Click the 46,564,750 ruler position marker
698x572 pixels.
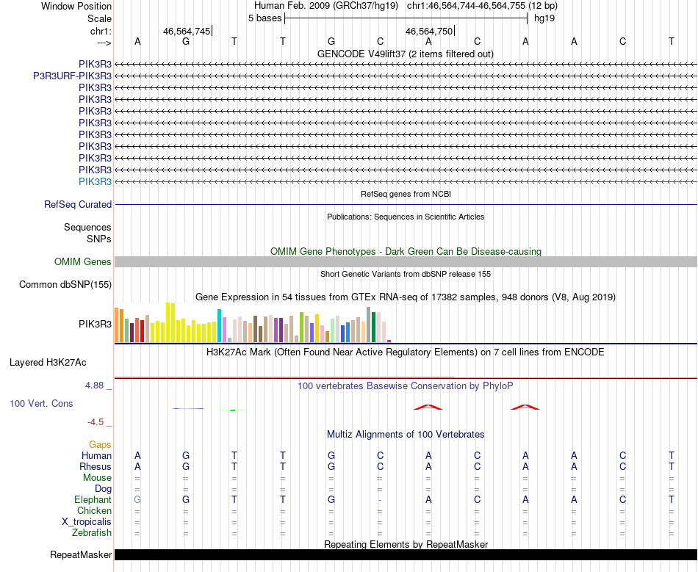coord(429,31)
